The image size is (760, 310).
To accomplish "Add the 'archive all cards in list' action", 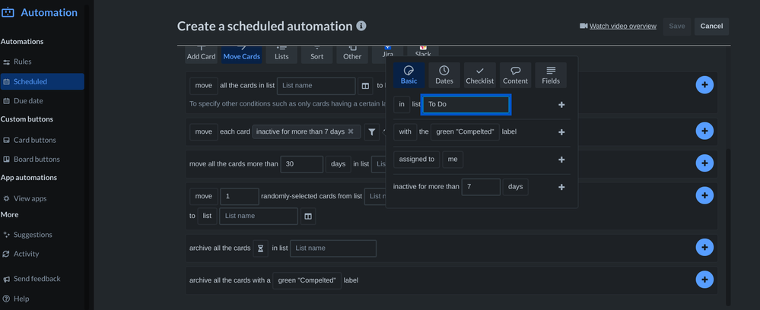I will coord(704,247).
